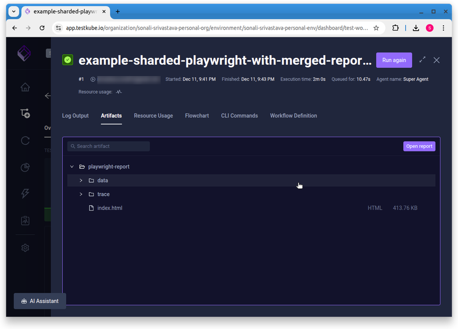Click the search magnifier icon
This screenshot has height=329, width=458.
click(x=73, y=146)
